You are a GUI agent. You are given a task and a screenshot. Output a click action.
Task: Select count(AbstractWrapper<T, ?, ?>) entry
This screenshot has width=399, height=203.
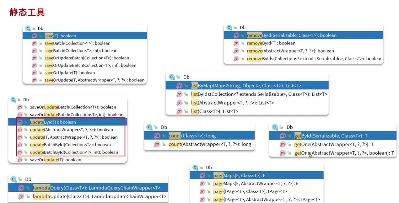pos(210,144)
